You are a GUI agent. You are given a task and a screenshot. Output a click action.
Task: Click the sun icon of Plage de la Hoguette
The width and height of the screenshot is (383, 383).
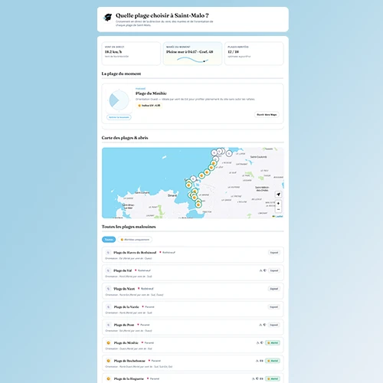[x=108, y=378]
